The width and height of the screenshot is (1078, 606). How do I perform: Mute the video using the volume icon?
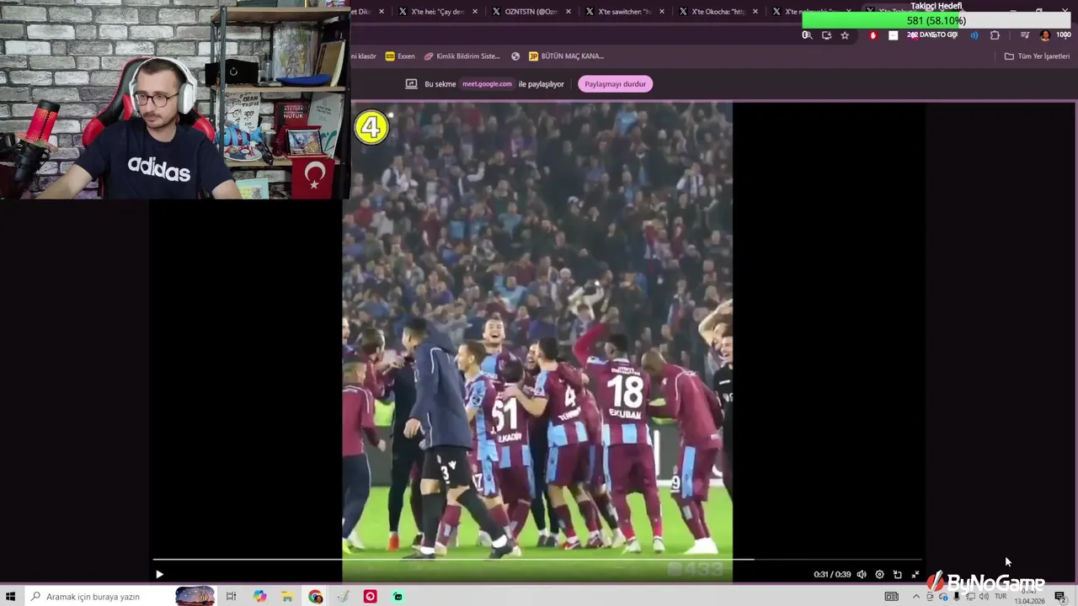point(862,575)
